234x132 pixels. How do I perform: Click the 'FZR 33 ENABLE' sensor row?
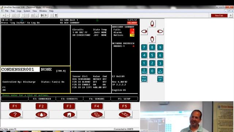point(90,85)
